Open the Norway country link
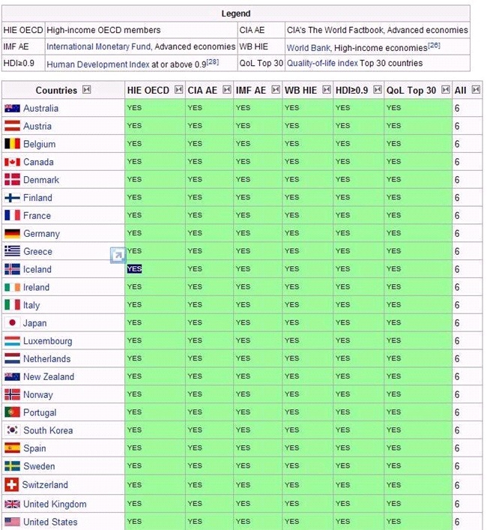 tap(38, 395)
